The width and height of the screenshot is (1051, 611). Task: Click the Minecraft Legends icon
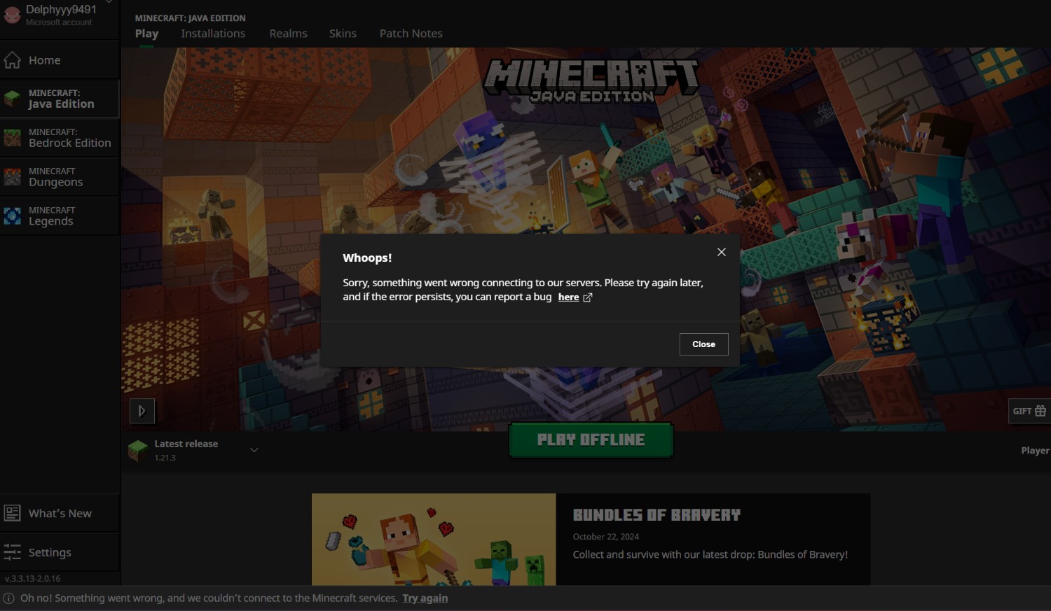click(12, 216)
